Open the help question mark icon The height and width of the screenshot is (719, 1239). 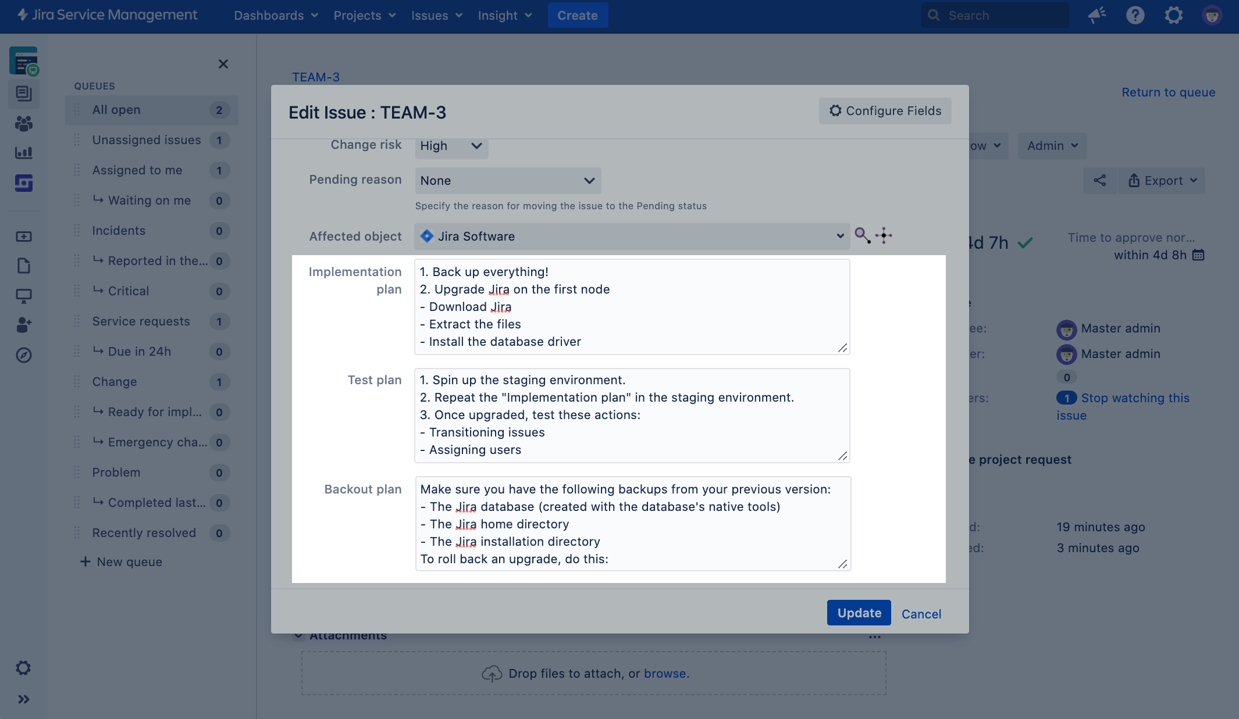[1135, 16]
